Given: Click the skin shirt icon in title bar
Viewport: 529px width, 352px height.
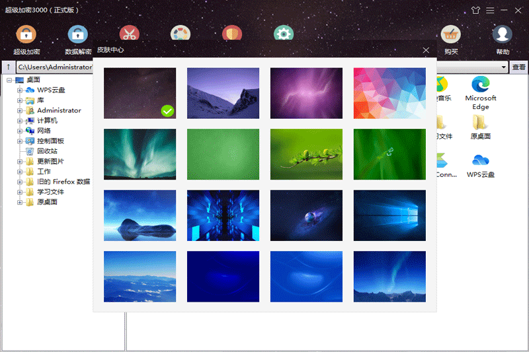Looking at the screenshot, I should pyautogui.click(x=475, y=11).
